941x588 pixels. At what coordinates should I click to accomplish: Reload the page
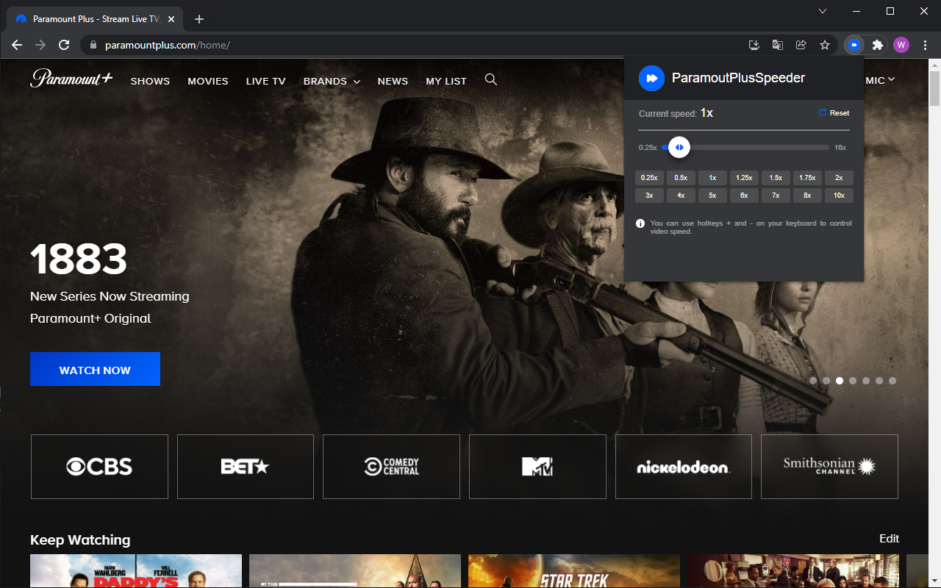(64, 45)
